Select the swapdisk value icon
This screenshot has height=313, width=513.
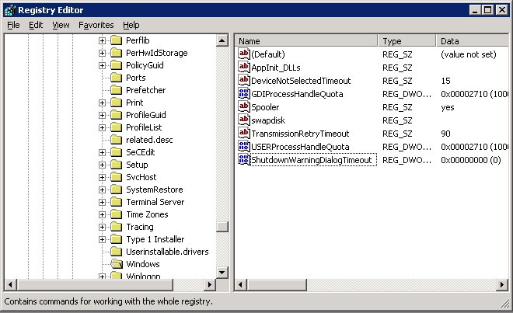pos(244,120)
